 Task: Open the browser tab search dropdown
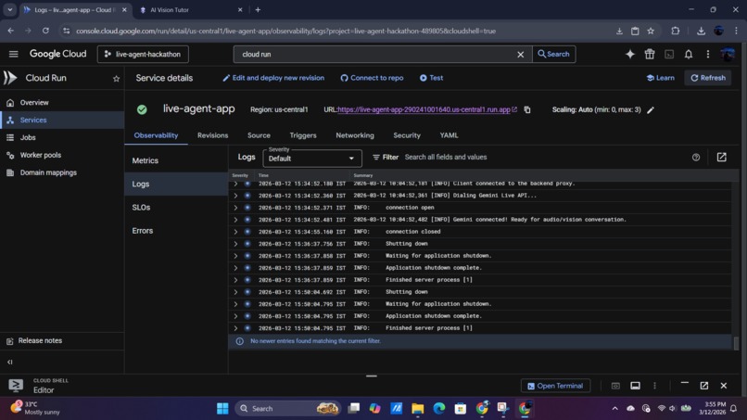9,9
